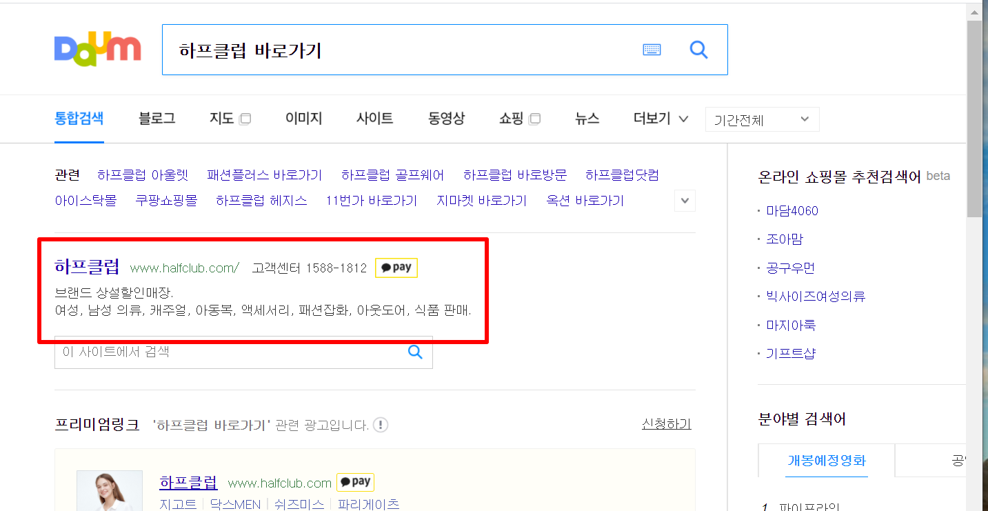Open the 하프클럽 site title link
The width and height of the screenshot is (988, 511).
point(87,267)
